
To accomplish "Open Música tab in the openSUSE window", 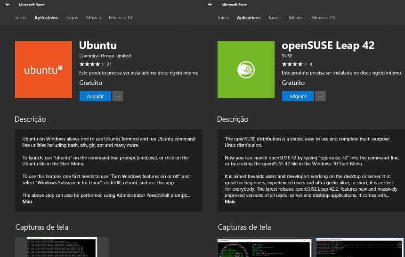I will (296, 18).
